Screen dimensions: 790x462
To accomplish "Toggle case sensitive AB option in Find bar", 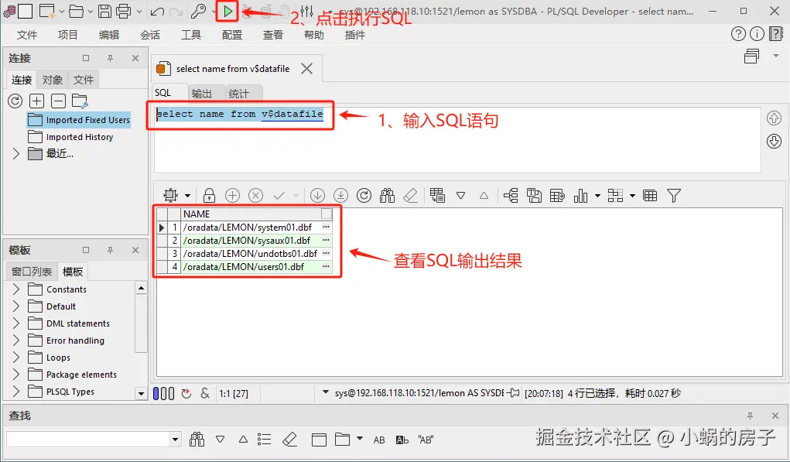I will [x=379, y=440].
